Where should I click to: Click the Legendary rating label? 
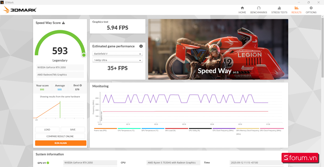[x=60, y=60]
